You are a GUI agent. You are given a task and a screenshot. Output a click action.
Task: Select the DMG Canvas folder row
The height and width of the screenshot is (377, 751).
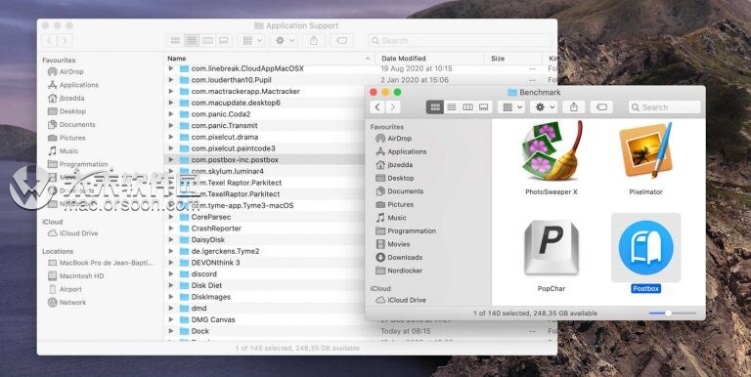pos(264,319)
